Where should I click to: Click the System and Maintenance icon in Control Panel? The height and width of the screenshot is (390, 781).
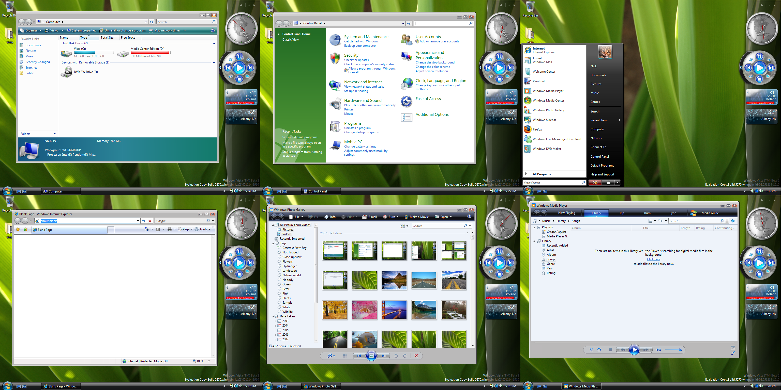click(x=335, y=40)
